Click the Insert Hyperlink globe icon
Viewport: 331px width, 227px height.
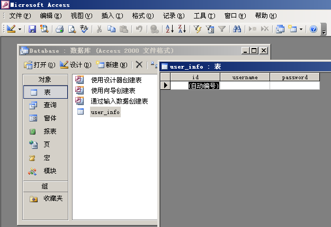tap(154, 29)
